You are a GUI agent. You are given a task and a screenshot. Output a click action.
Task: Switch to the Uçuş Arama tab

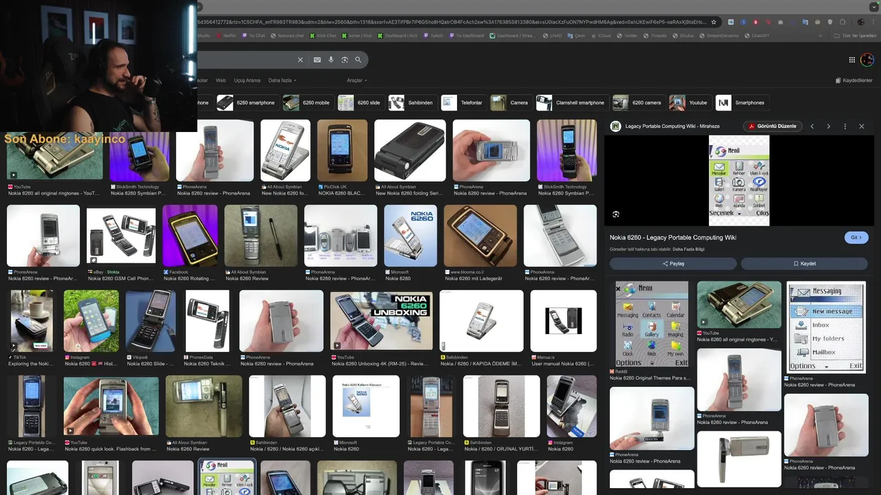click(x=247, y=80)
